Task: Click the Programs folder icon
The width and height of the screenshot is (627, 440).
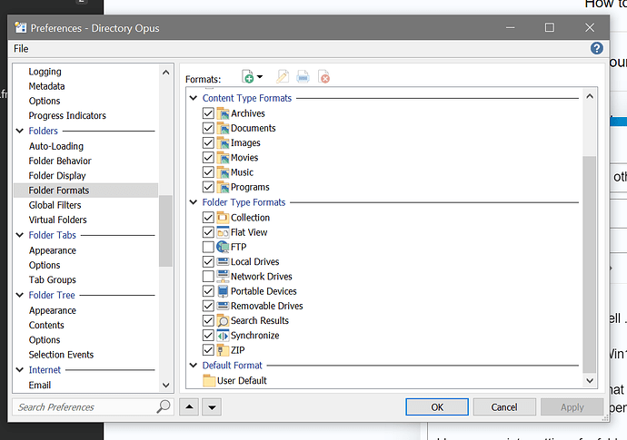Action: point(223,187)
